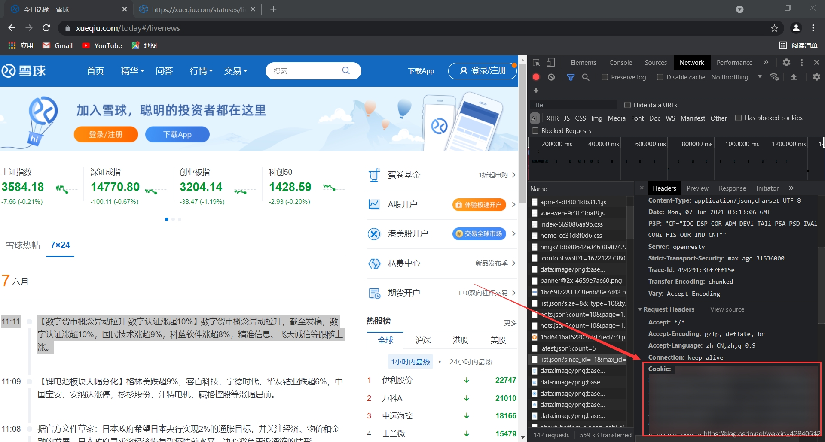Open the Preview tab of request
This screenshot has width=825, height=442.
[697, 188]
